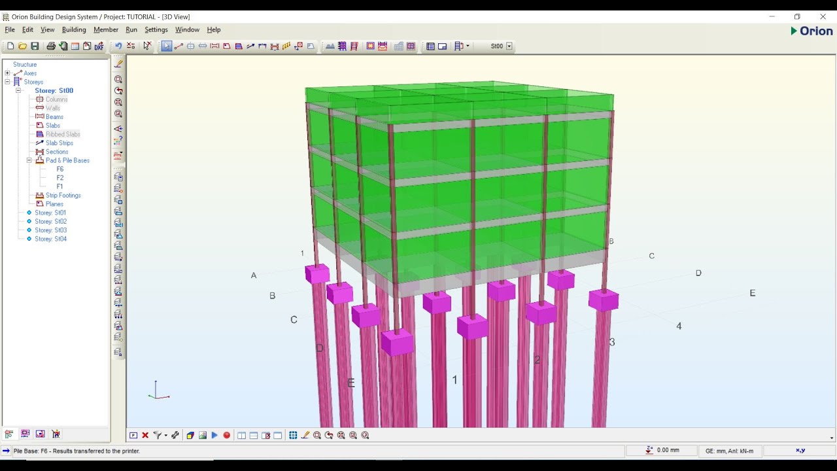Click the red record button
Viewport: 837px width, 471px height.
227,435
